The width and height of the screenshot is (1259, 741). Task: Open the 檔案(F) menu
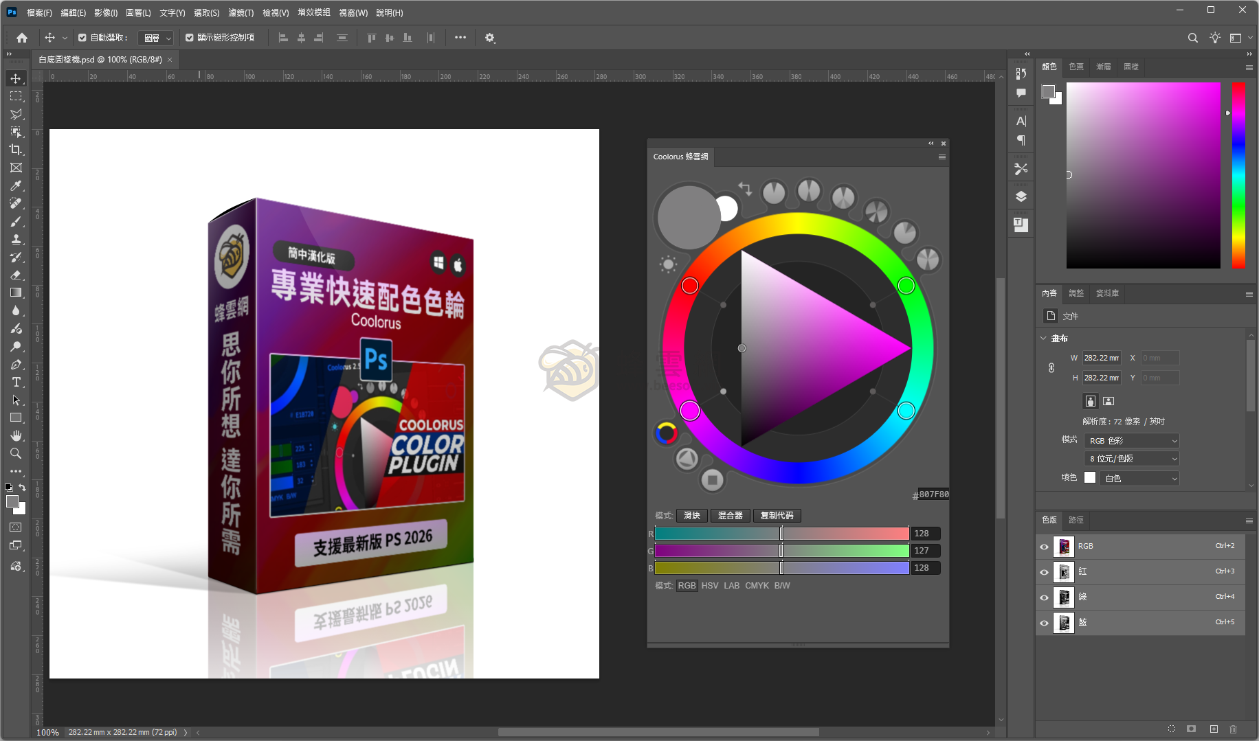click(x=39, y=13)
